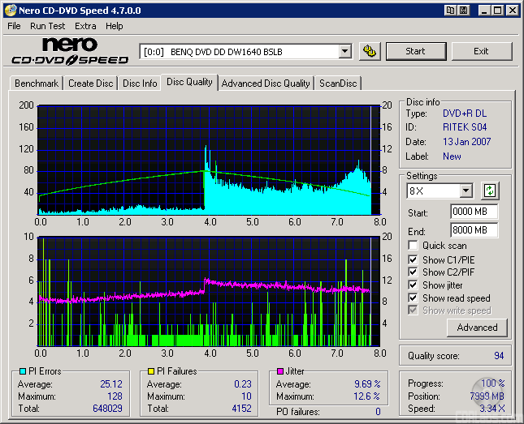The width and height of the screenshot is (524, 424).
Task: Switch to the ScanDisc tab
Action: click(x=338, y=84)
